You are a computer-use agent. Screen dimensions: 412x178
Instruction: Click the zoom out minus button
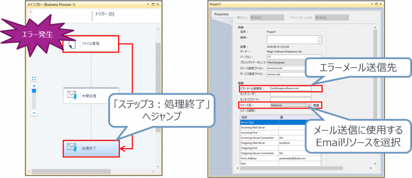coord(34,113)
